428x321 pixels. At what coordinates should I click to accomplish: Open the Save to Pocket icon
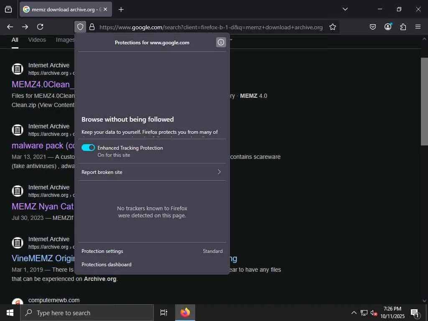(373, 27)
